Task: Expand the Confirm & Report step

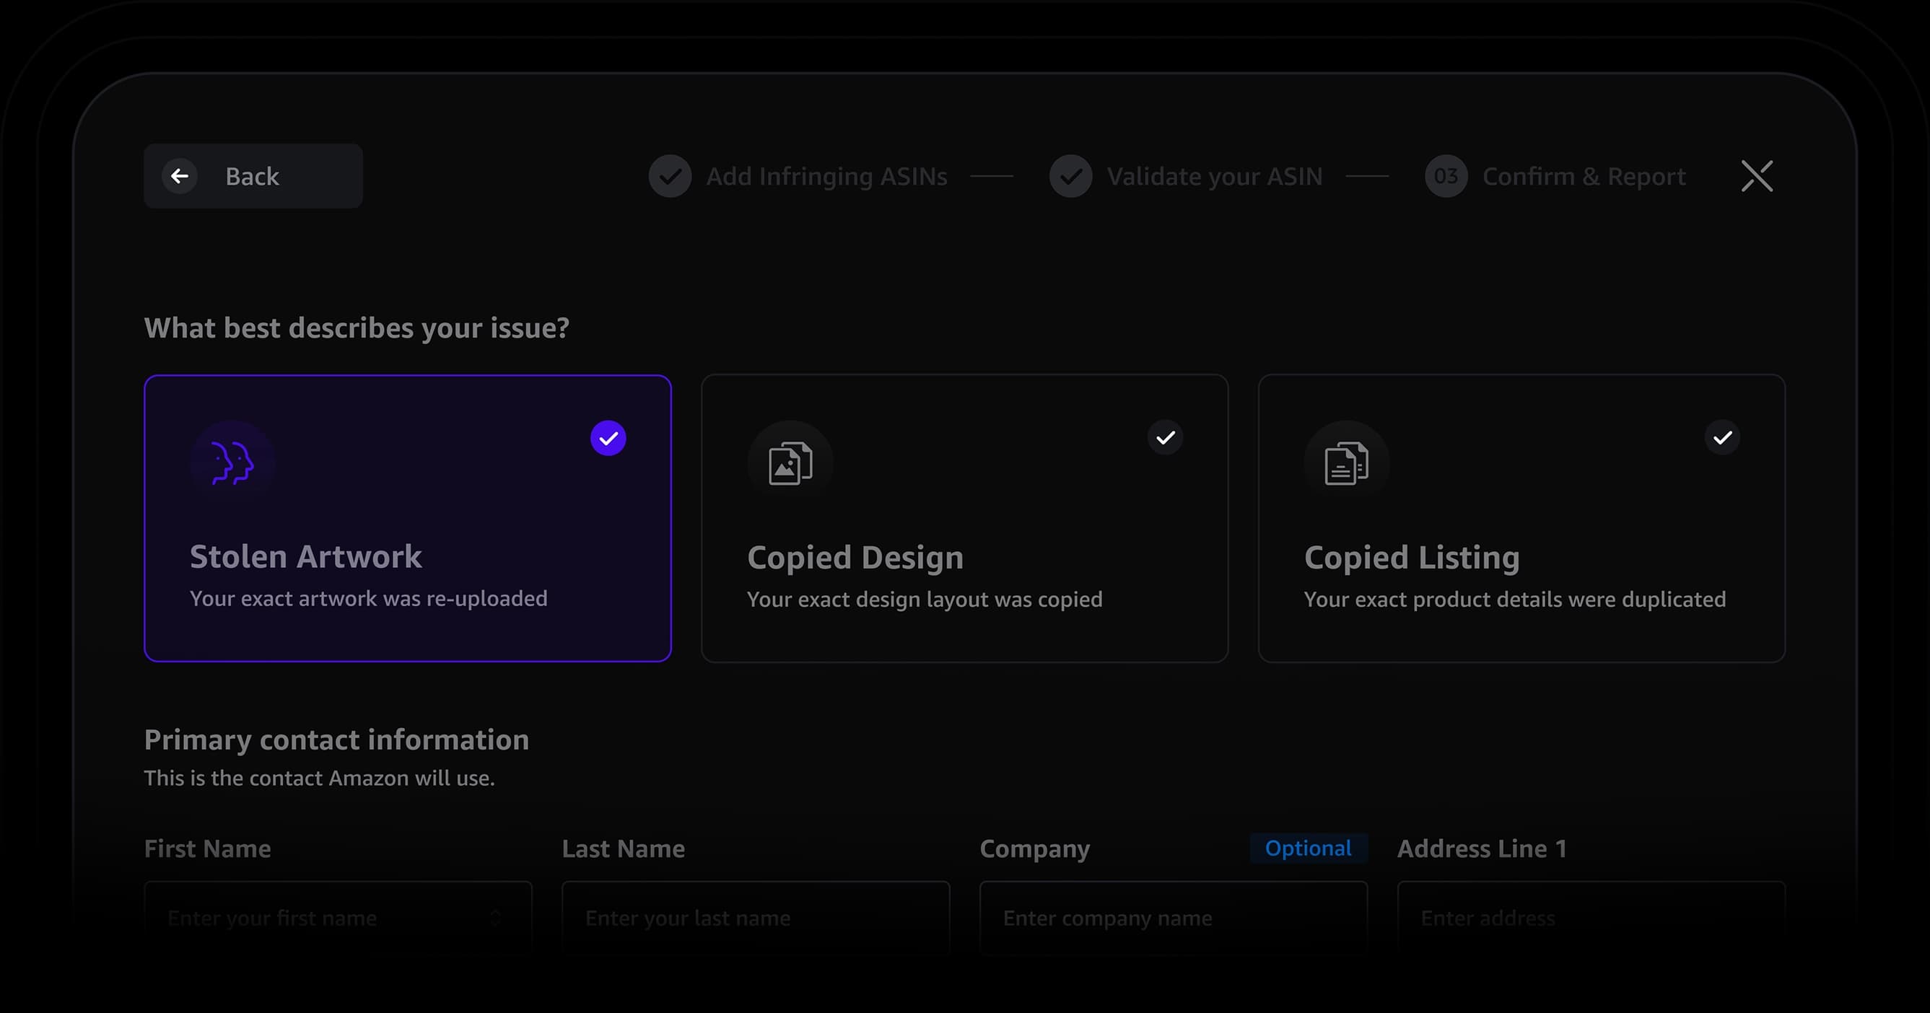Action: click(1584, 176)
